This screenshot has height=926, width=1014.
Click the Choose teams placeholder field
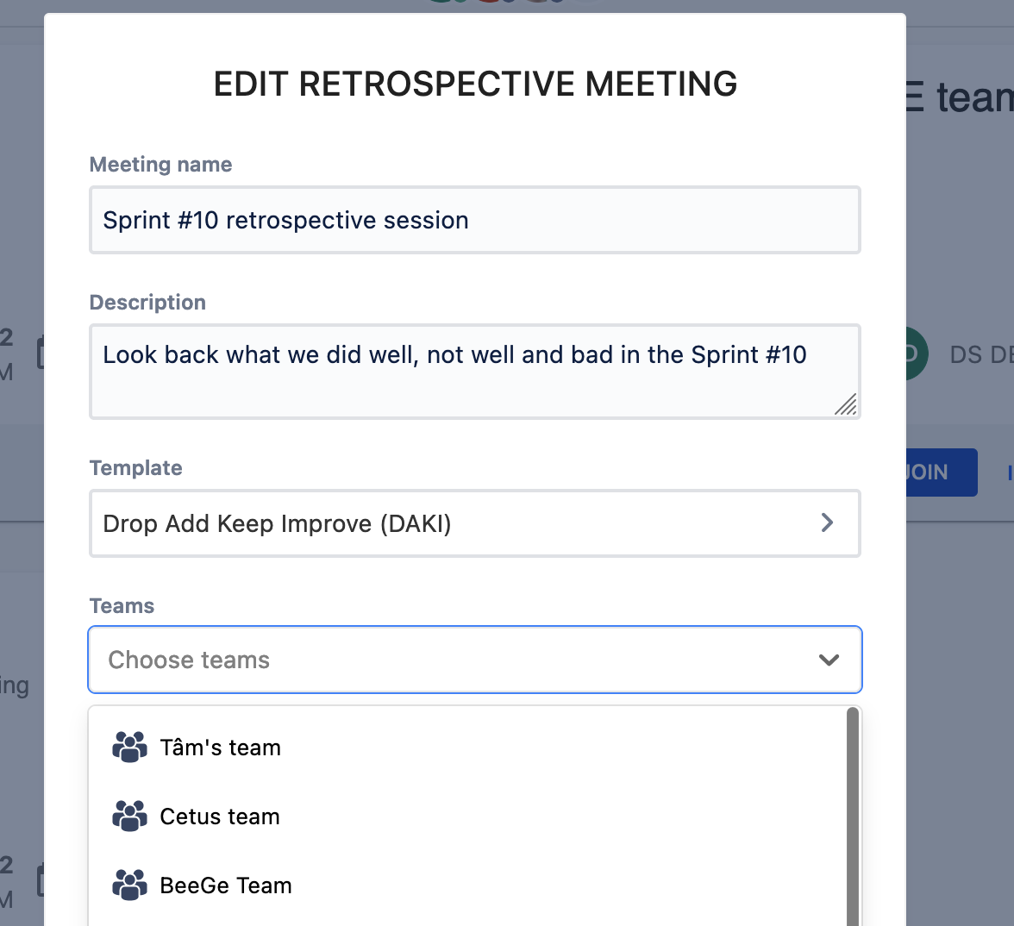pyautogui.click(x=431, y=660)
